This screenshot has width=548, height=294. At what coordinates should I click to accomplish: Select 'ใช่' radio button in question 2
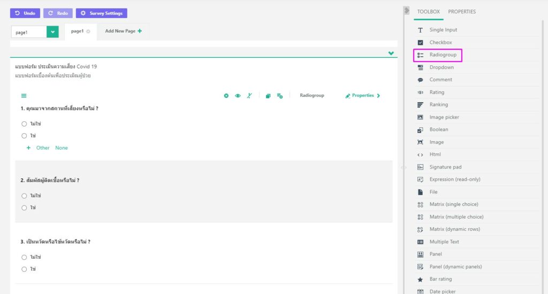click(24, 208)
